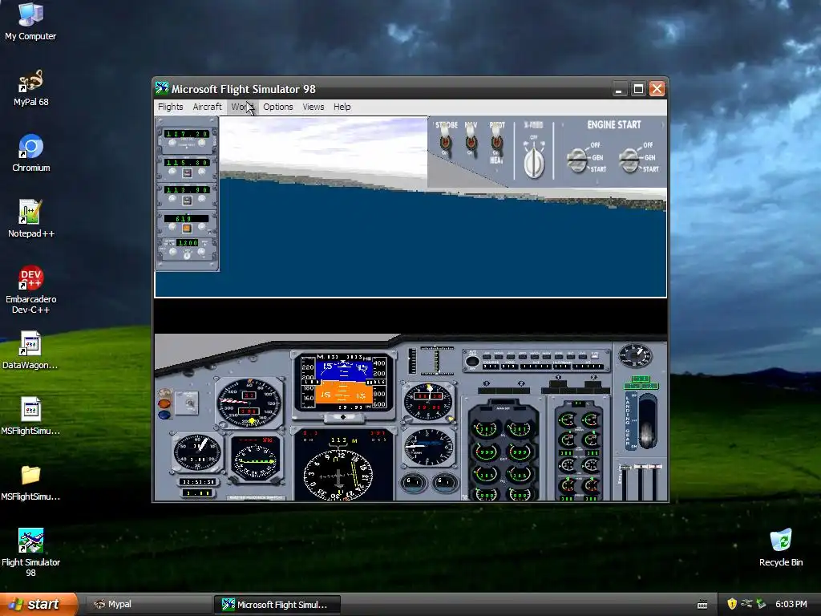Click the white marker beacon light
The image size is (821, 616).
(164, 393)
